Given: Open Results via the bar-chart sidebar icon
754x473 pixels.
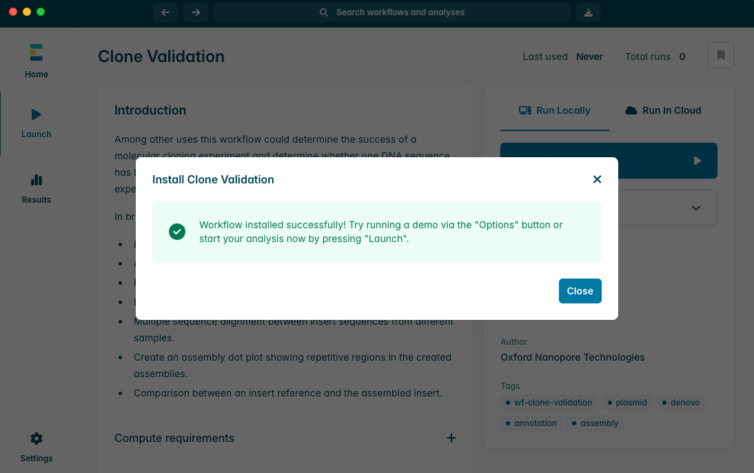Looking at the screenshot, I should pos(36,188).
